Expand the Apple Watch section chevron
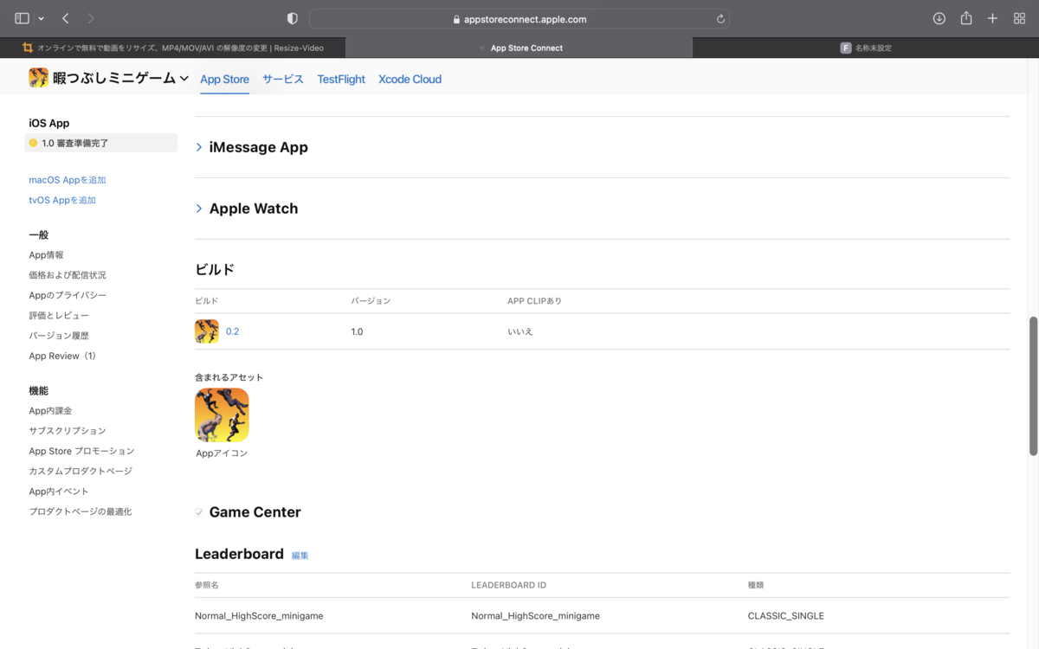This screenshot has height=649, width=1039. click(199, 209)
